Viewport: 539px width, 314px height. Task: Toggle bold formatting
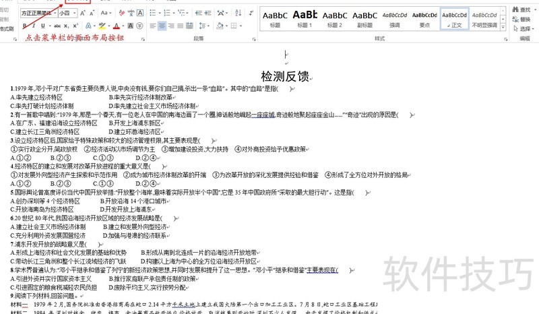click(25, 25)
